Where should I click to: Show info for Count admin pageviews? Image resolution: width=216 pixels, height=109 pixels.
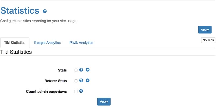[81, 91]
